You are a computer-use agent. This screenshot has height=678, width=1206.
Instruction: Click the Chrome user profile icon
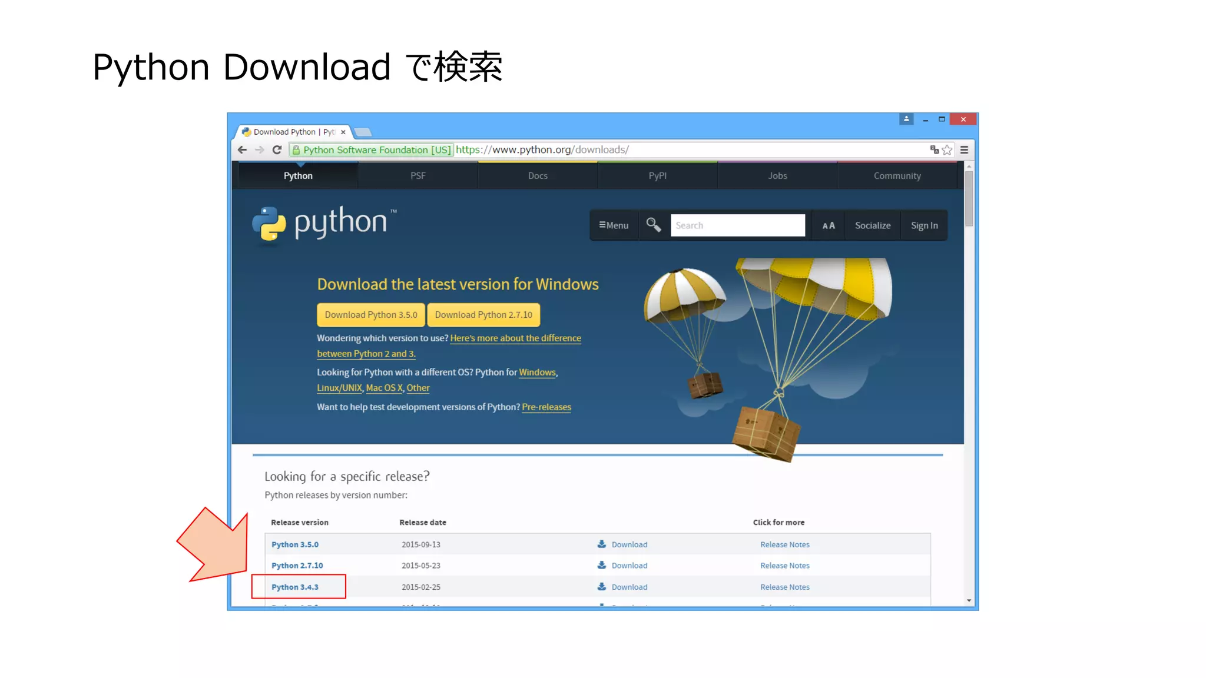tap(906, 119)
